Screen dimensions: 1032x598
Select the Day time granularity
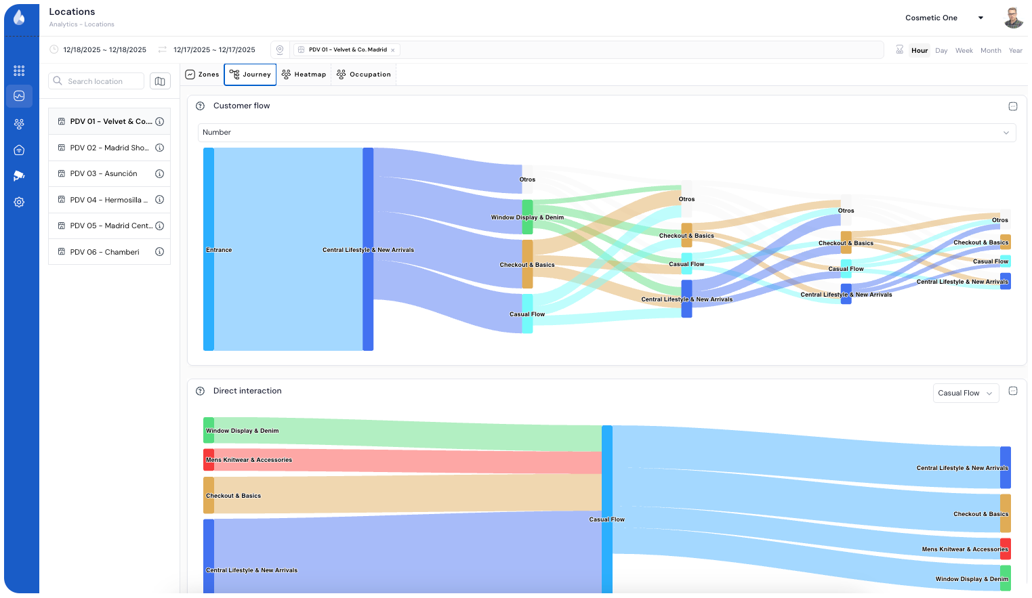[x=941, y=51]
